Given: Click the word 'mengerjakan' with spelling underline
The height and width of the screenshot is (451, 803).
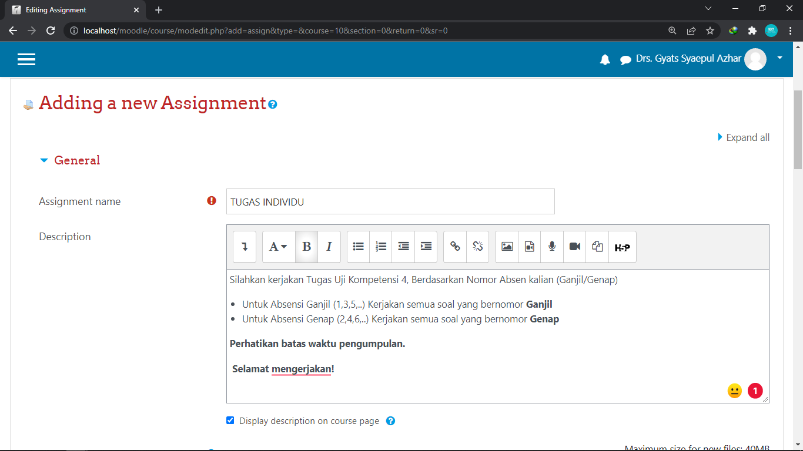Looking at the screenshot, I should coord(302,369).
